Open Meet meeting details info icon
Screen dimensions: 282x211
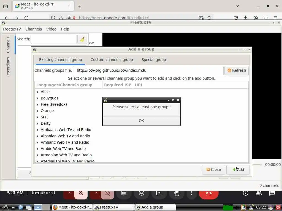pyautogui.click(x=245, y=193)
